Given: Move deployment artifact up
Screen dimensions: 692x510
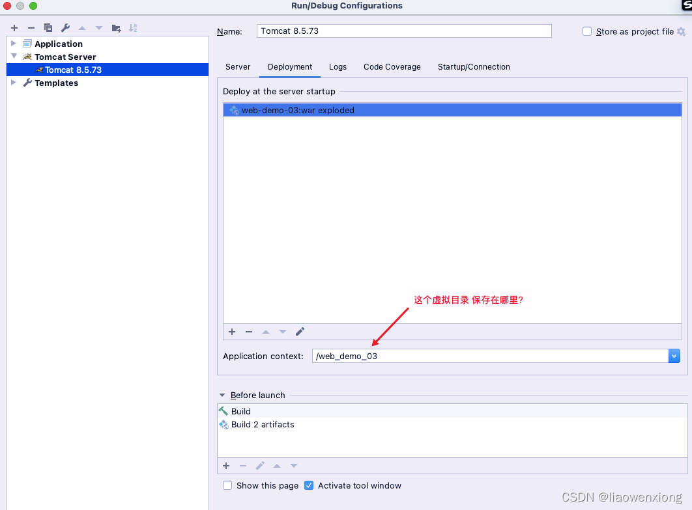Looking at the screenshot, I should click(266, 332).
